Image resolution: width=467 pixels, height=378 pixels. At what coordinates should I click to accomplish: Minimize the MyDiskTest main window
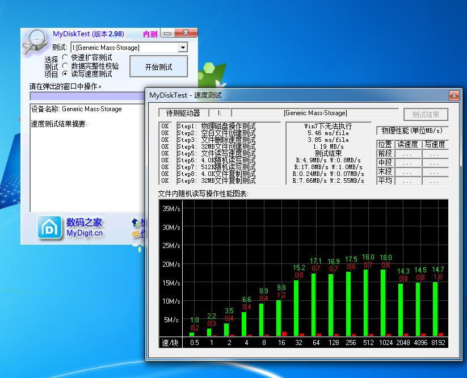coord(167,33)
